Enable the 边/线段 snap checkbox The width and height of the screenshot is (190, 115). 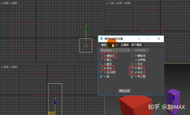tap(105, 72)
